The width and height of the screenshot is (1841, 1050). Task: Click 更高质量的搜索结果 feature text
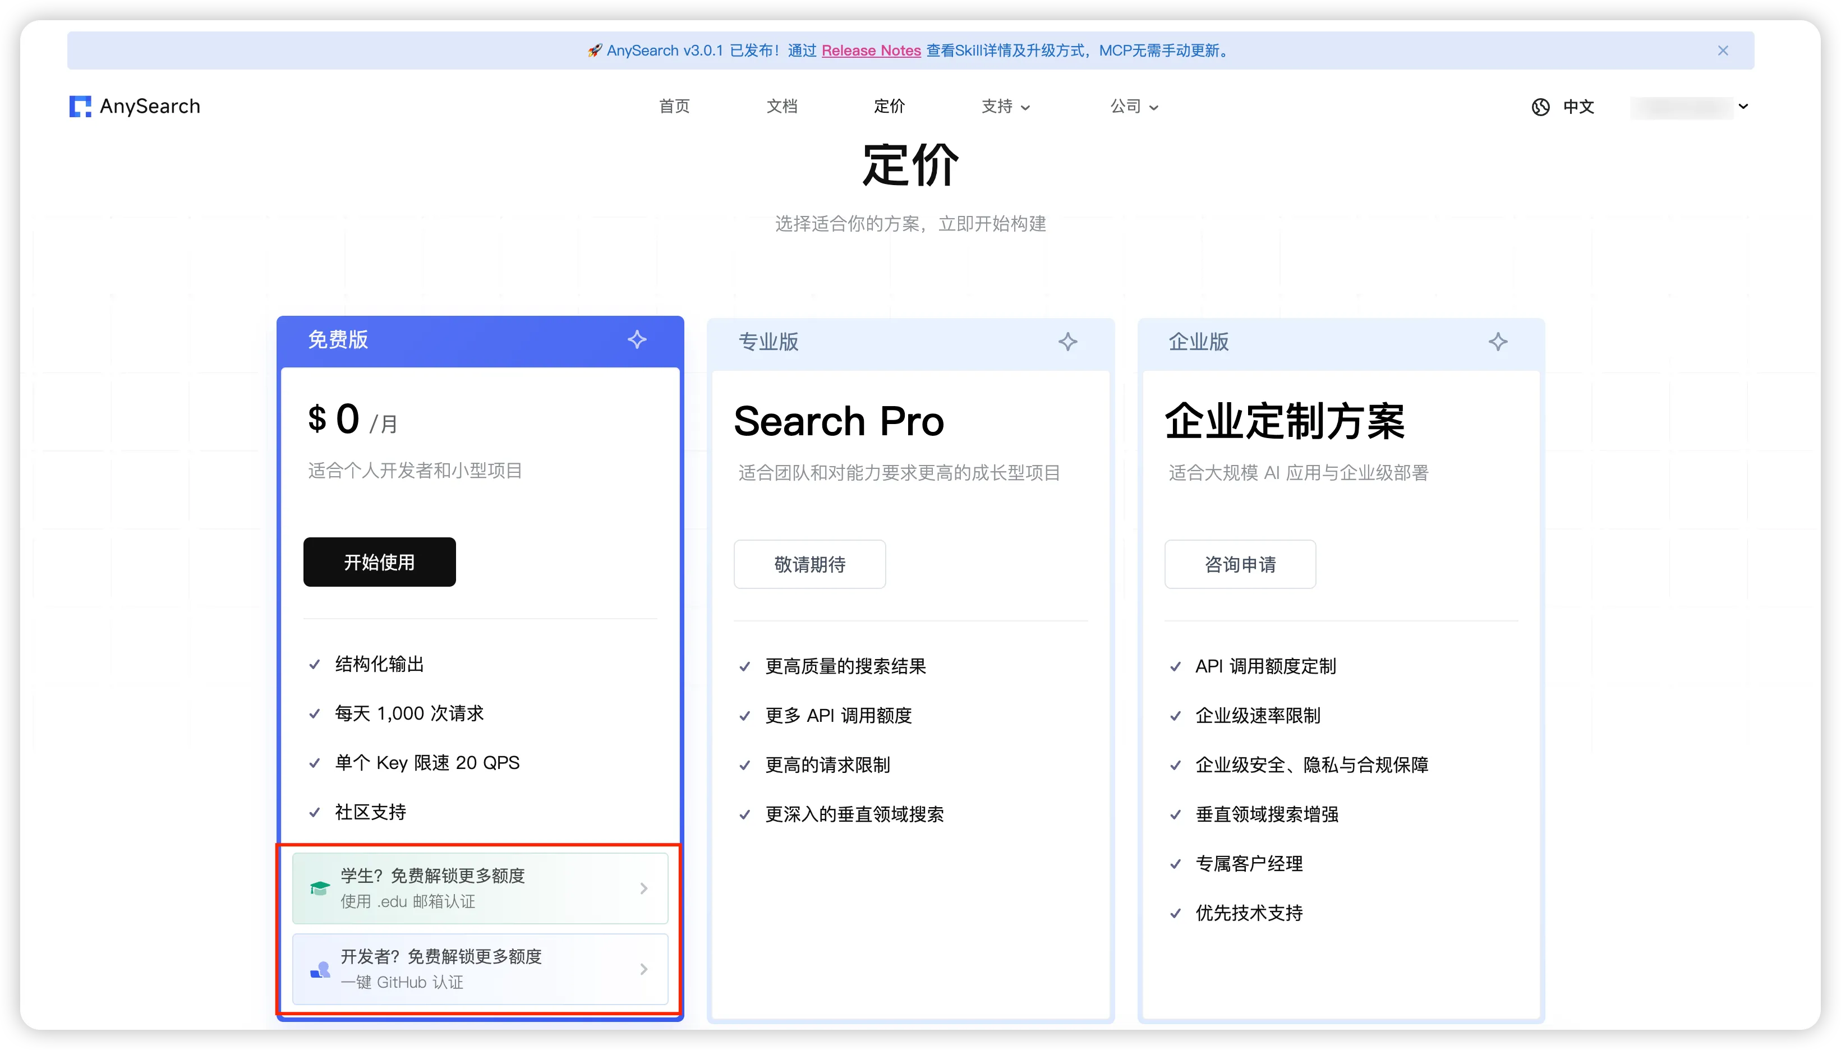click(x=846, y=666)
